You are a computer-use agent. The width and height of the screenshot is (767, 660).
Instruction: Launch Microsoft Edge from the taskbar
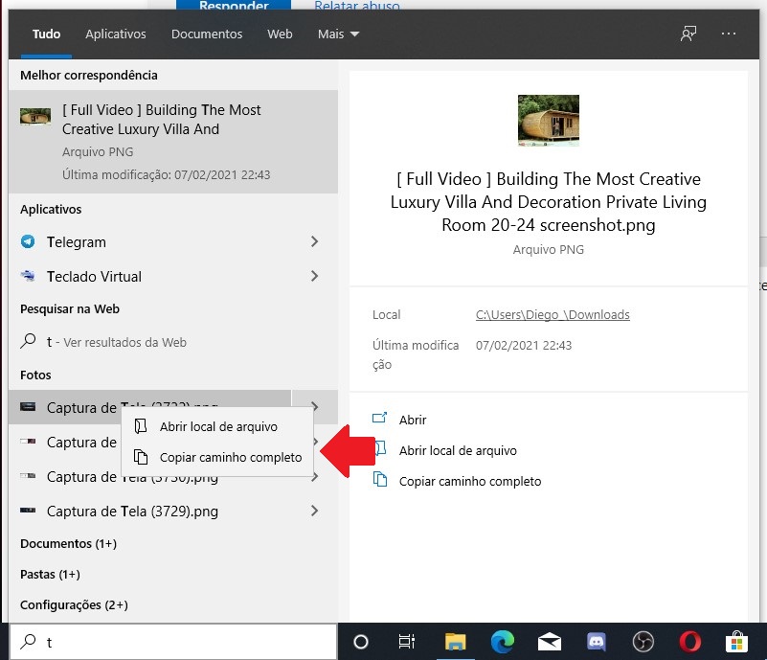coord(502,642)
